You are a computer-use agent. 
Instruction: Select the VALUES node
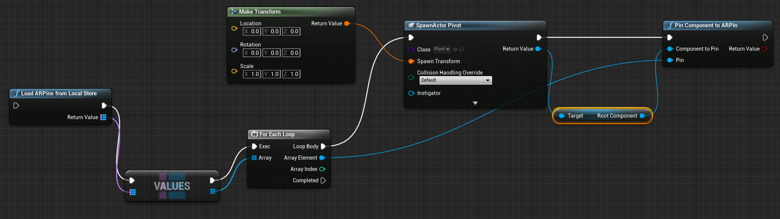[x=172, y=186]
